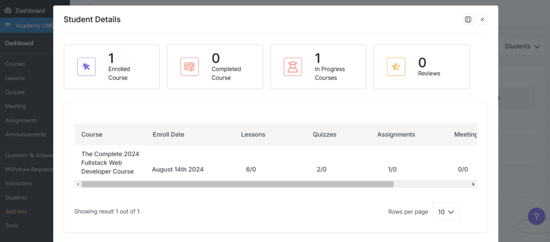Click the columns toggle icon in Student Details header
This screenshot has width=550, height=242.
[468, 20]
